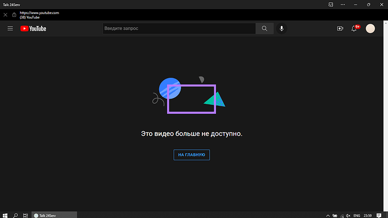
Task: Click the YouTube logo
Action: [33, 29]
